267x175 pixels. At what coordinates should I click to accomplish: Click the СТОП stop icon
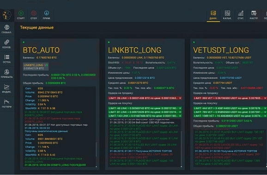[34, 15]
